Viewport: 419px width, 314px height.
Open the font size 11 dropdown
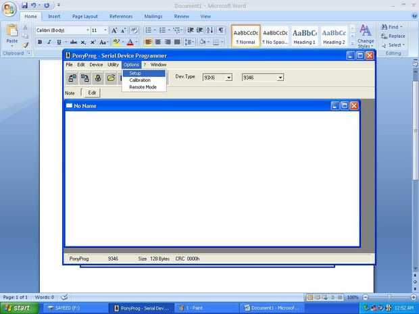pyautogui.click(x=105, y=30)
